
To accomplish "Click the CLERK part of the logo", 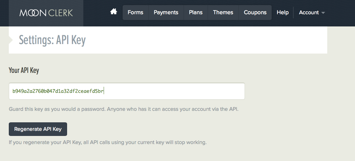I will pos(60,13).
